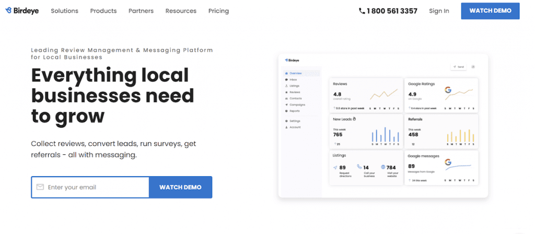Click the Google logo in the Google messages card

click(448, 162)
